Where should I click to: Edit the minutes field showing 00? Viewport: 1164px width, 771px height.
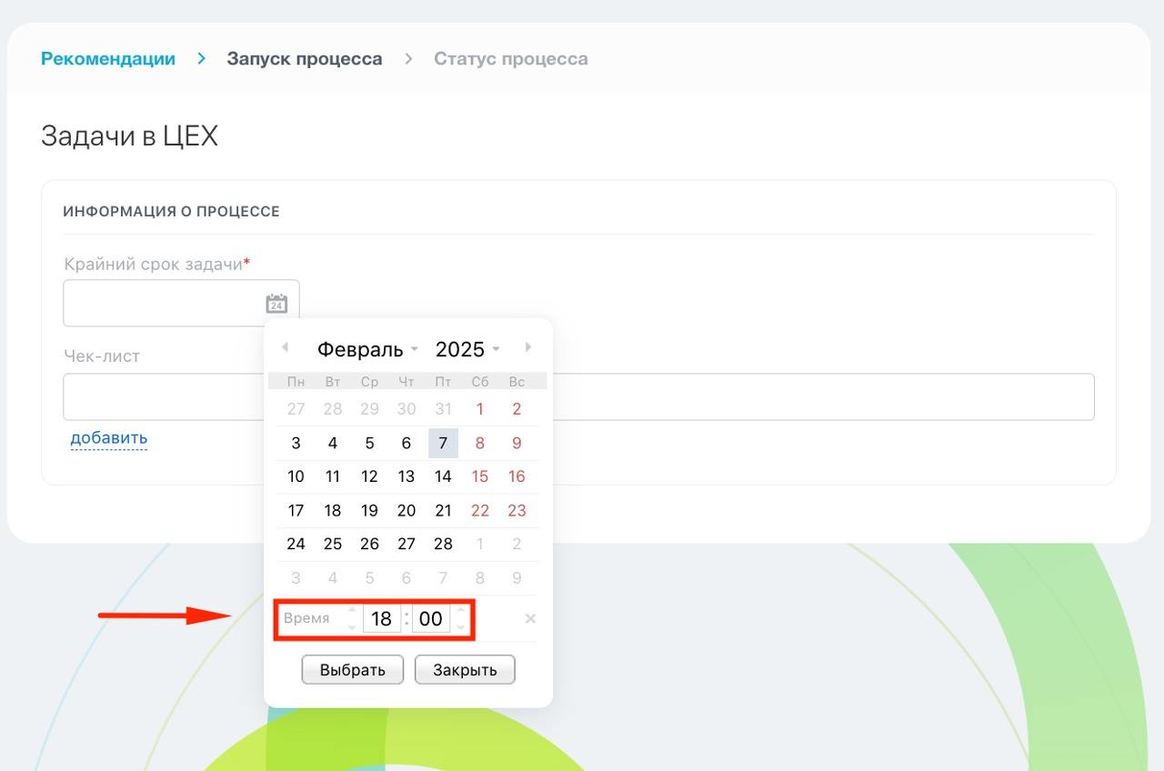pos(431,619)
